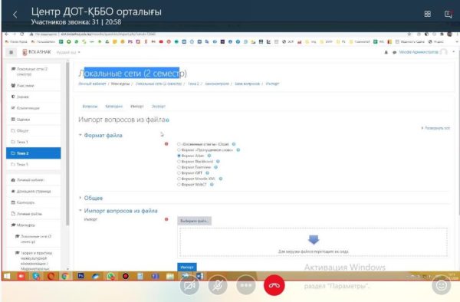The width and height of the screenshot is (460, 302).
Task: Click help icon next to Формат Aiken
Action: pos(209,156)
